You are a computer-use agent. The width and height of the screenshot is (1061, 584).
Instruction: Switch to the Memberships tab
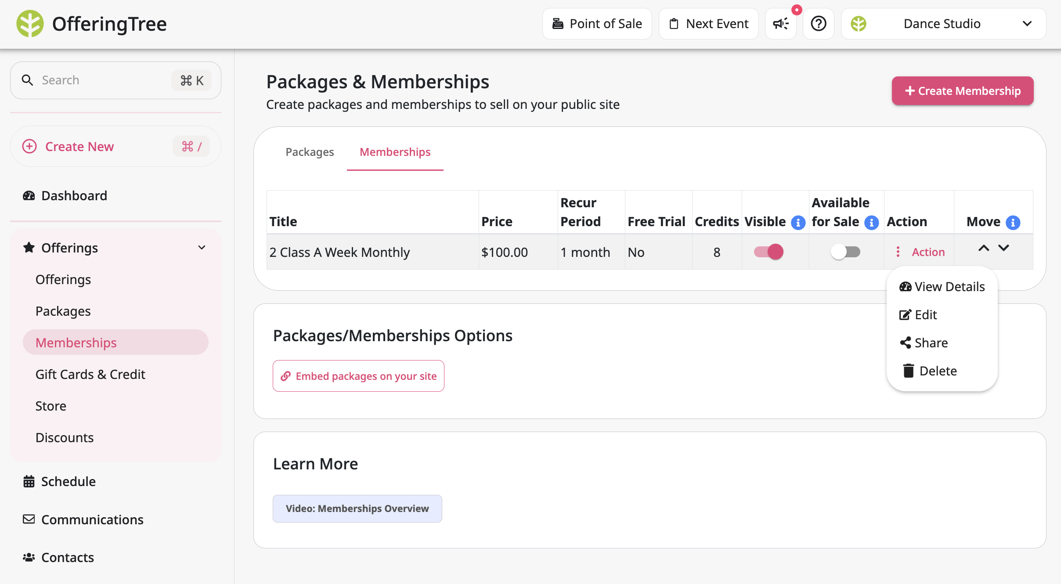tap(395, 152)
